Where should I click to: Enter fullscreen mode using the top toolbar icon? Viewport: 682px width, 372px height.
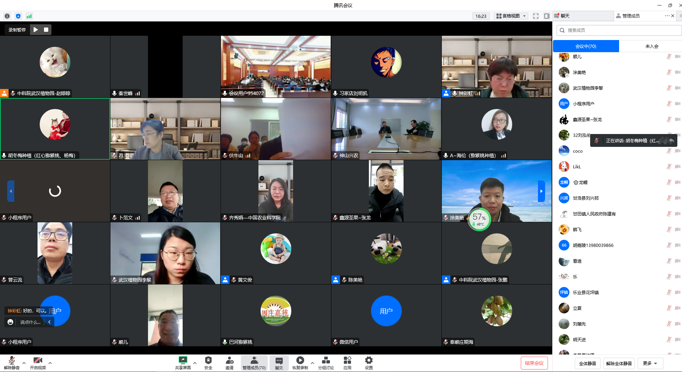[535, 16]
